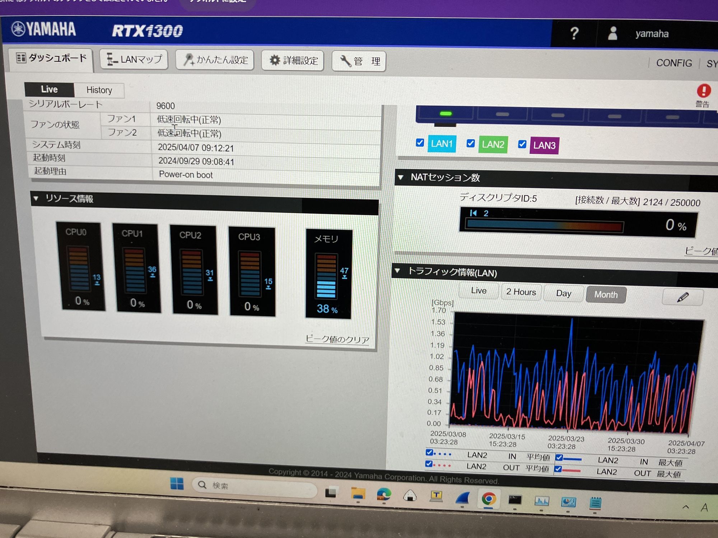Click the LANマップ tab tree icon
The image size is (718, 538).
112,59
